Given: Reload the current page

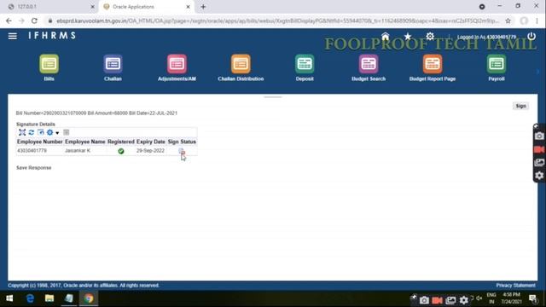Looking at the screenshot, I should pyautogui.click(x=34, y=20).
